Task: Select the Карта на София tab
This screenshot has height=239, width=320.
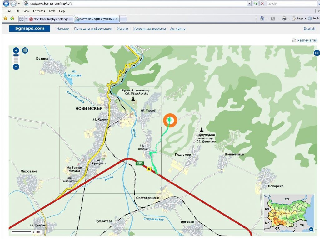Action: click(94, 19)
